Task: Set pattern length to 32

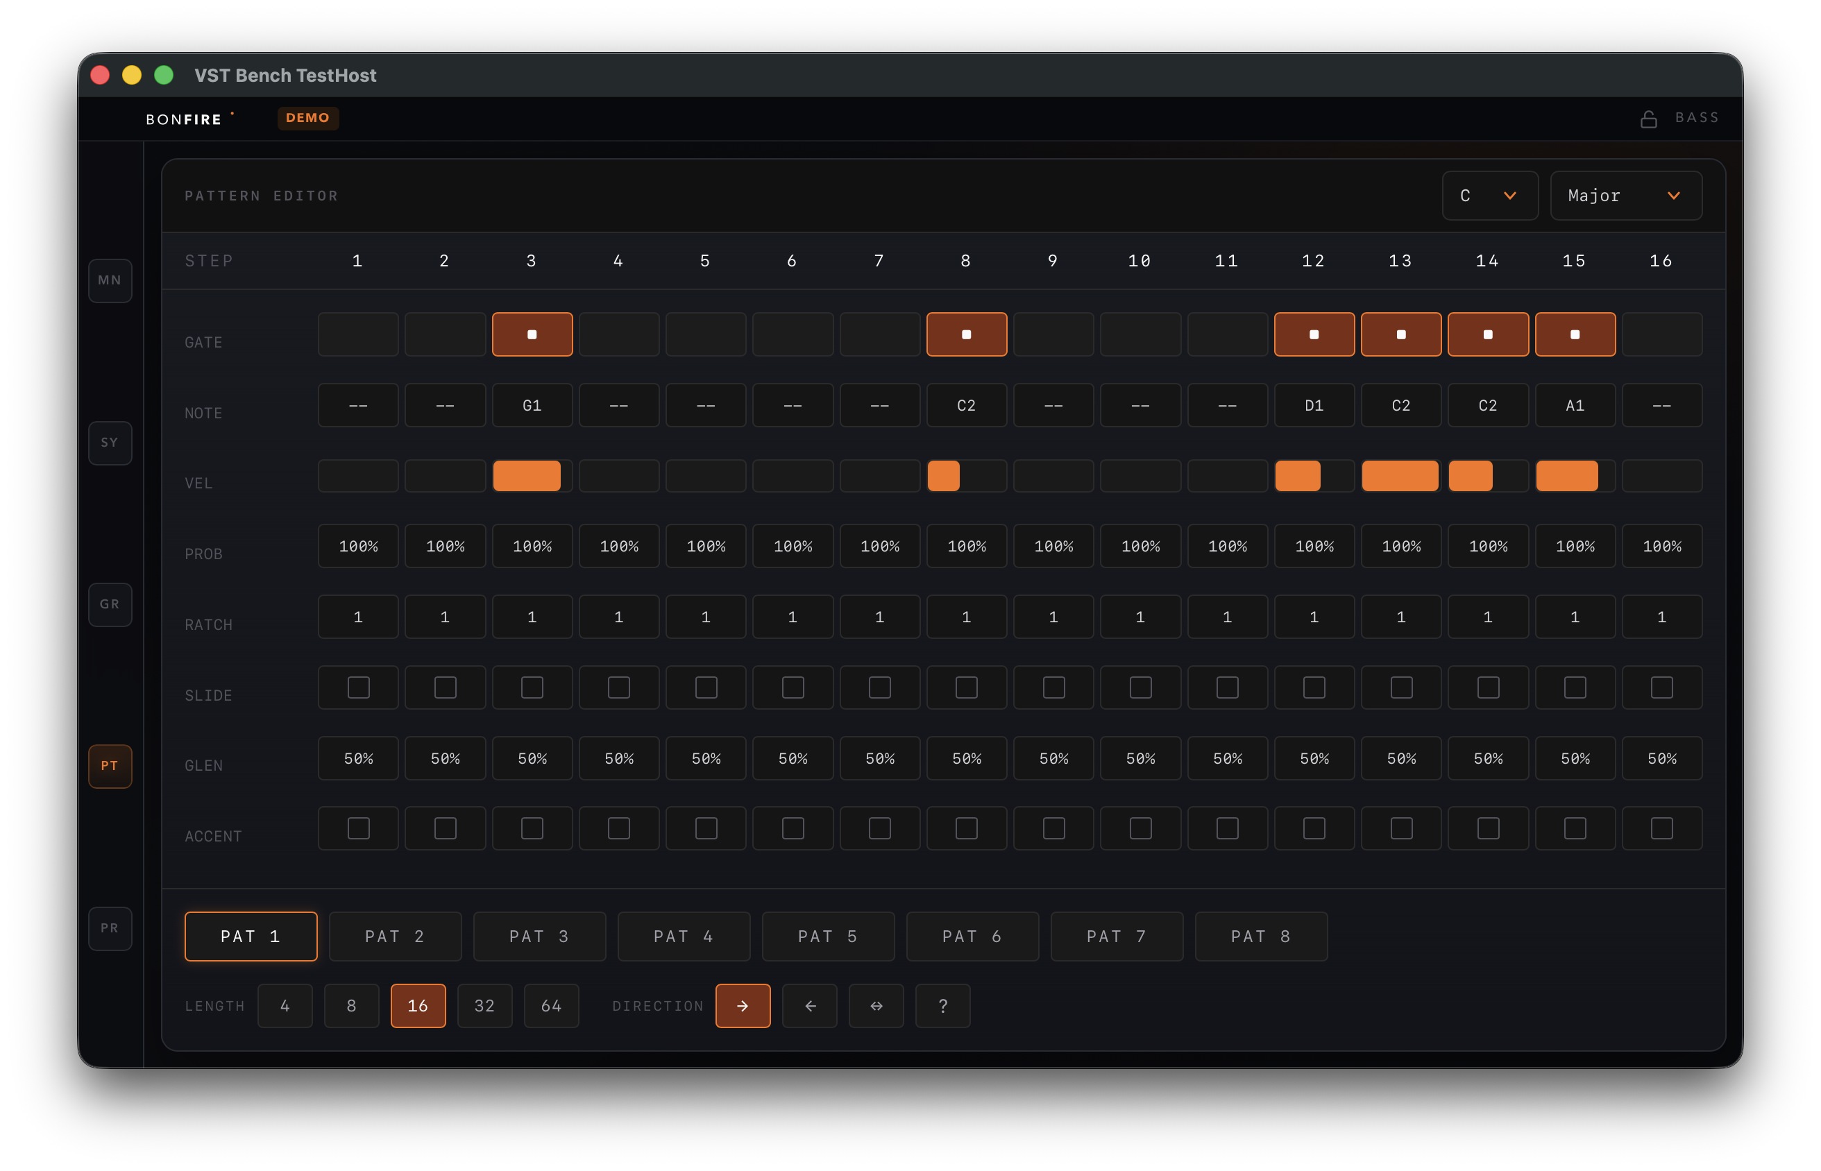Action: point(484,1005)
